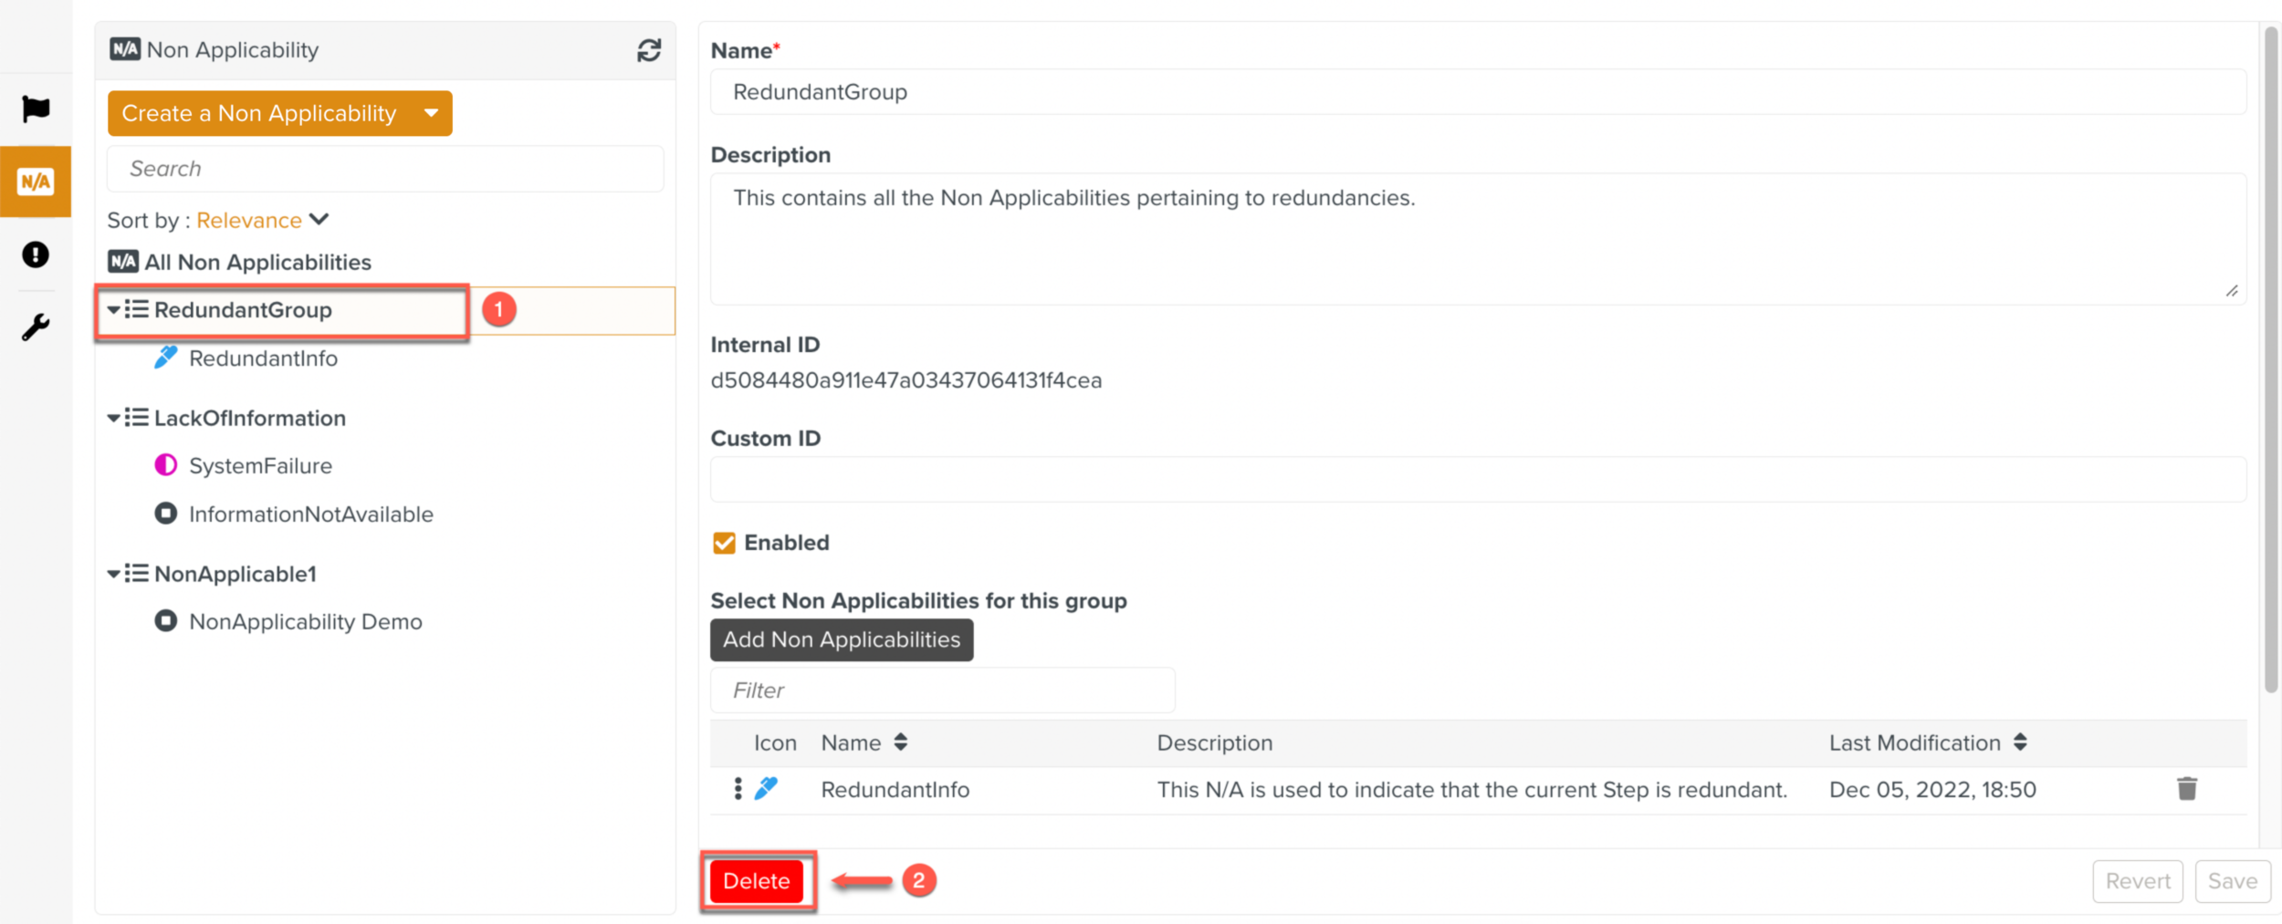Click the flag icon in the sidebar
This screenshot has width=2282, height=924.
click(36, 109)
